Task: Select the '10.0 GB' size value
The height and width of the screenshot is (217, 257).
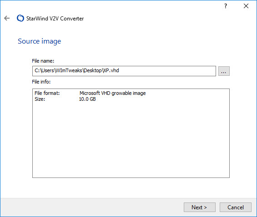Action: tap(87, 99)
